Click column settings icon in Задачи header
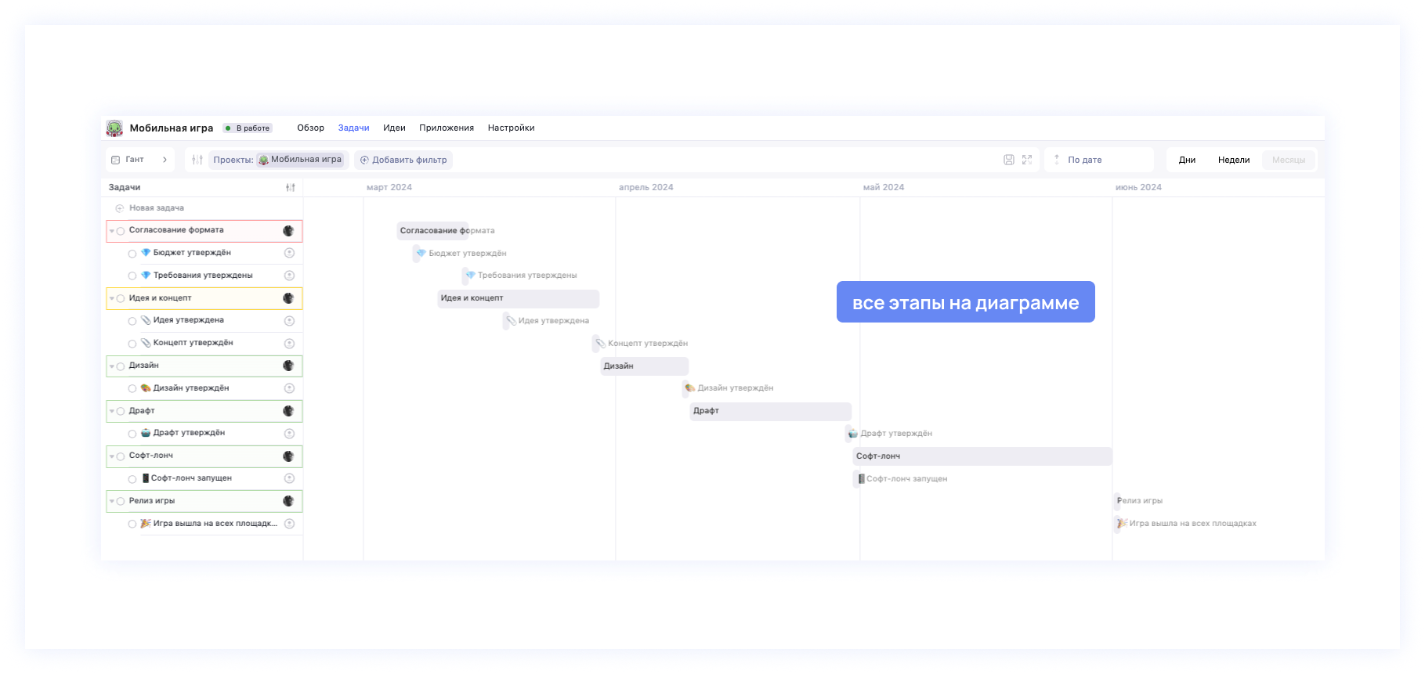 tap(291, 188)
